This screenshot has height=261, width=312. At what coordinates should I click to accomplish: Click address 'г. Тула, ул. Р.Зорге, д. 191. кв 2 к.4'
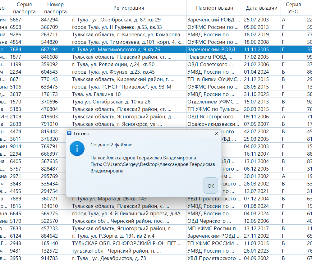pos(129,236)
